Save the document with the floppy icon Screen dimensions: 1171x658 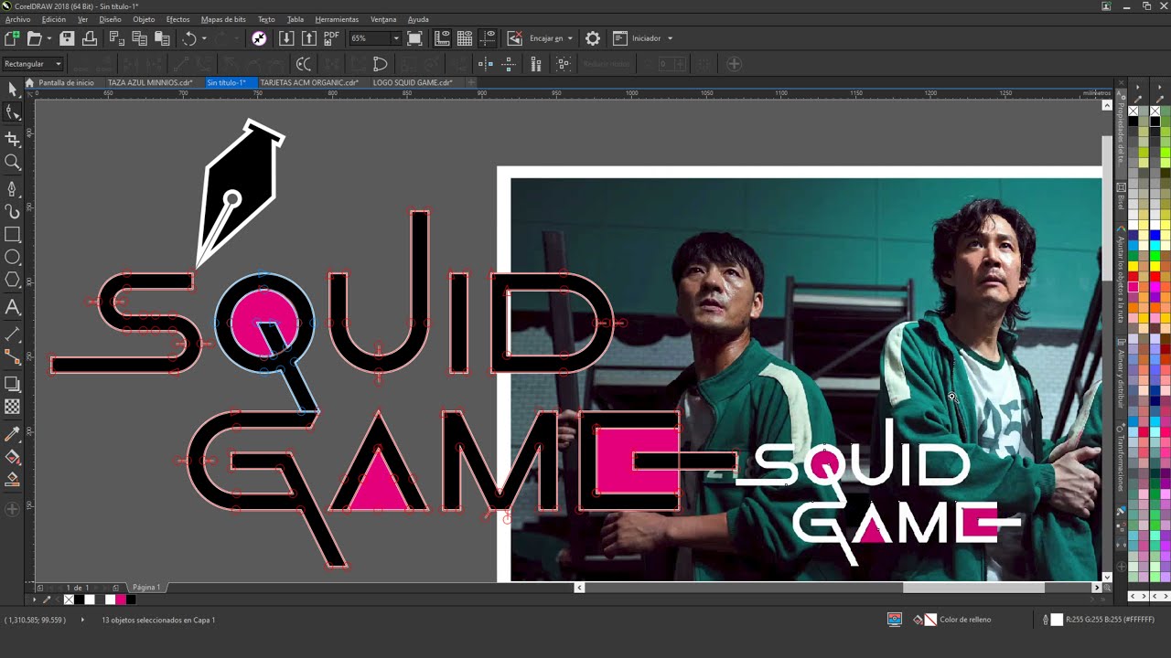pyautogui.click(x=67, y=38)
